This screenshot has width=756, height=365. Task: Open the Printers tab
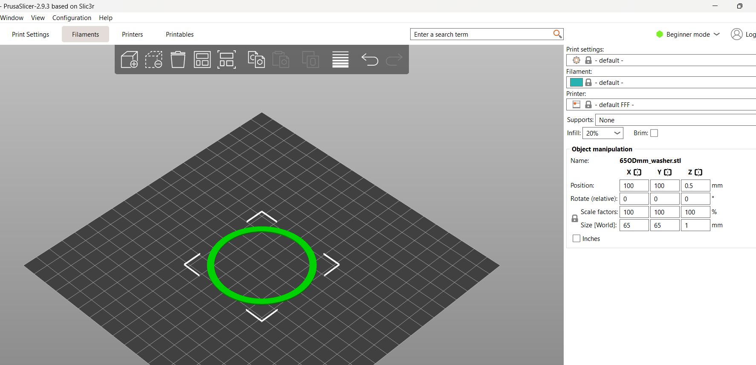click(132, 35)
